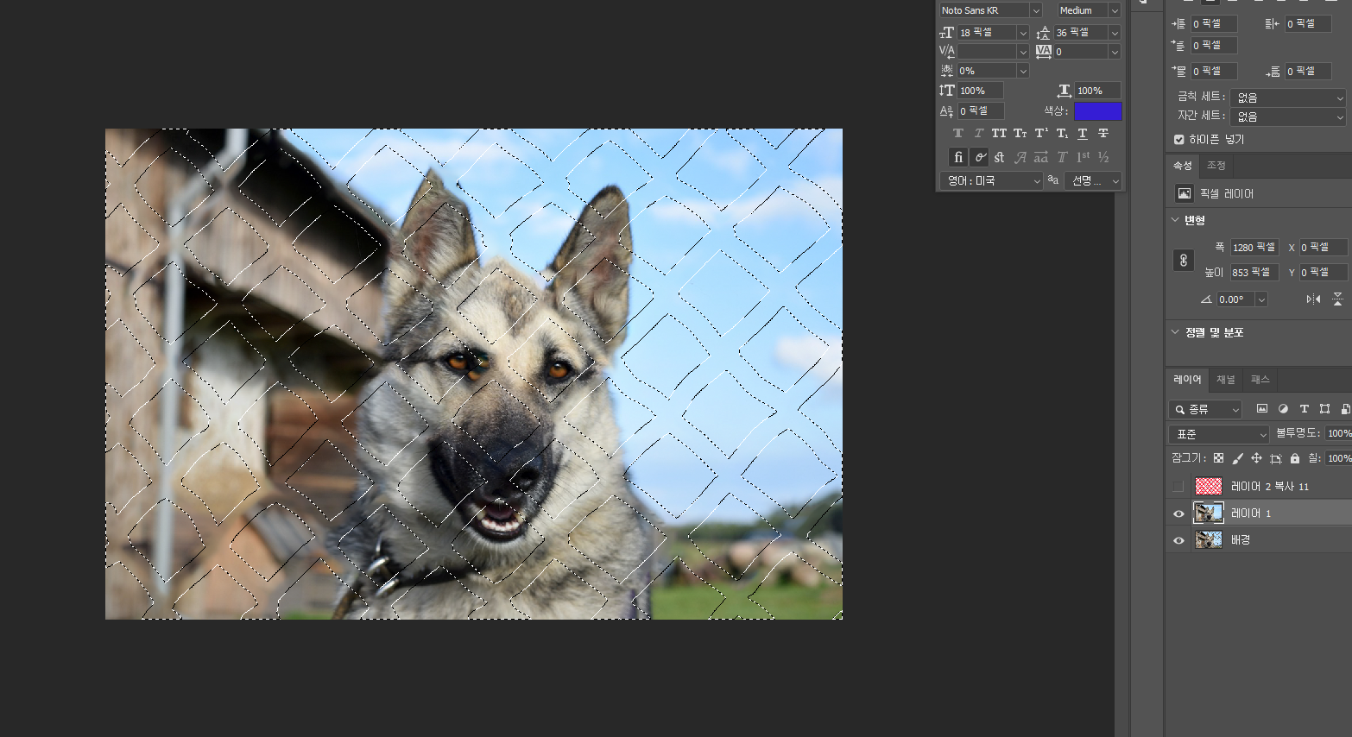The width and height of the screenshot is (1352, 737).
Task: Select the 레이어 1 layer thumbnail
Action: 1209,513
